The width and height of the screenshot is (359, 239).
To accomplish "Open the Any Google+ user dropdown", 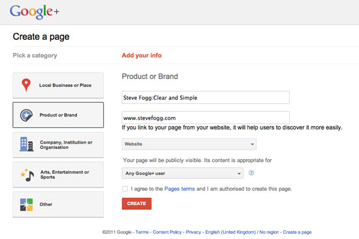I will pyautogui.click(x=183, y=173).
